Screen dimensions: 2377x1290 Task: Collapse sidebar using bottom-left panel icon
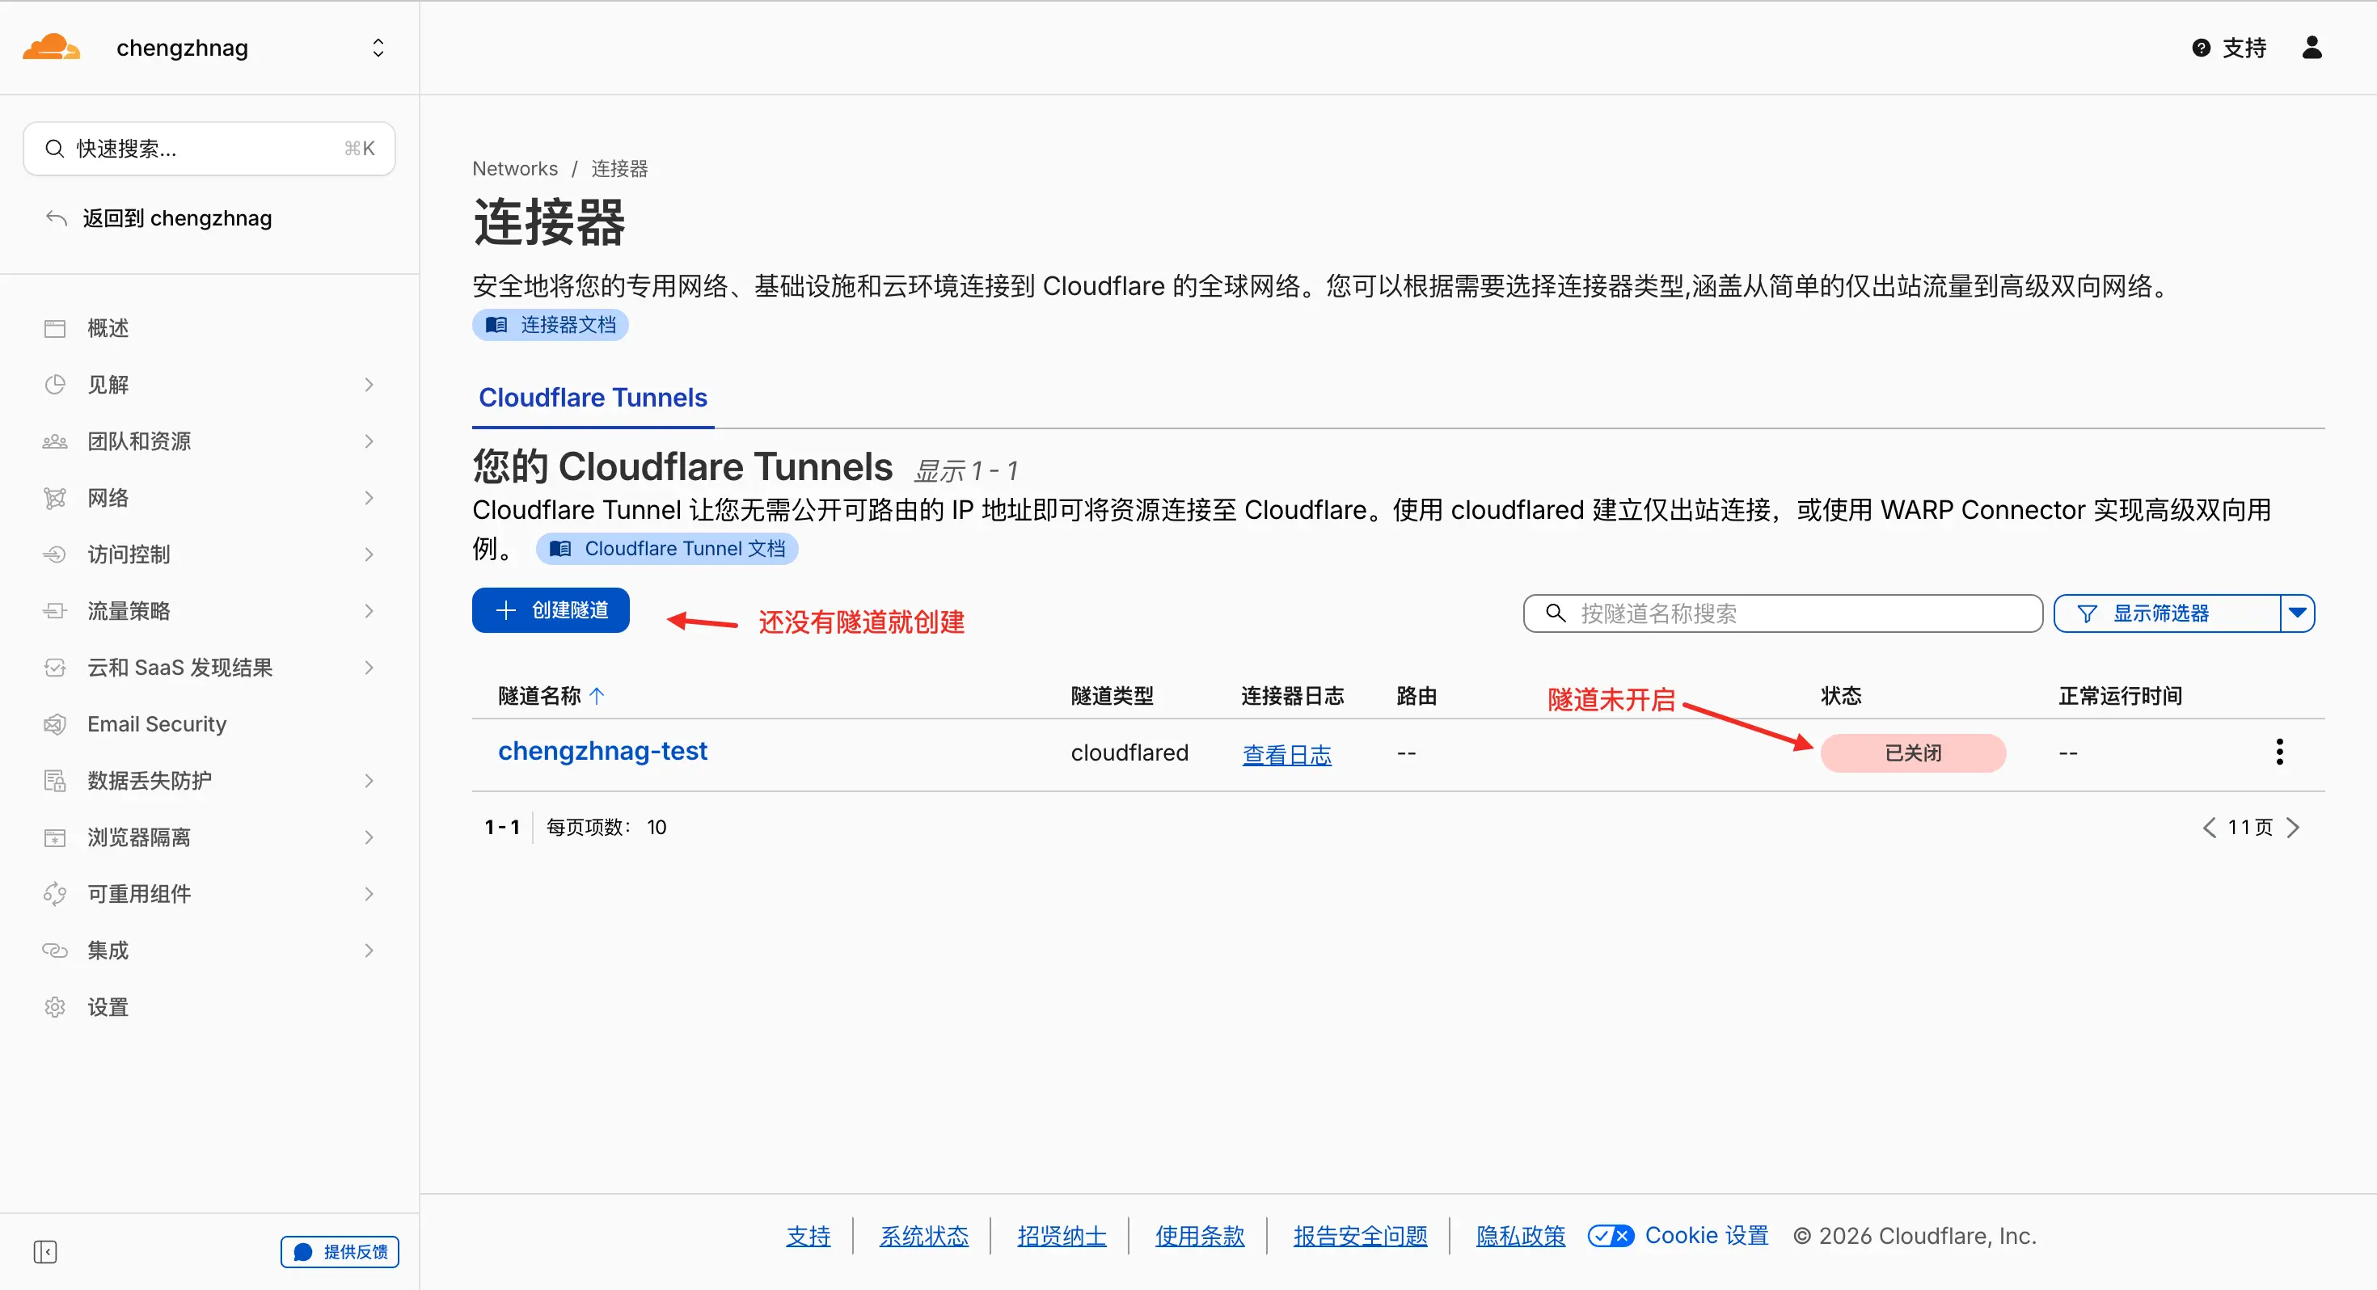point(45,1251)
